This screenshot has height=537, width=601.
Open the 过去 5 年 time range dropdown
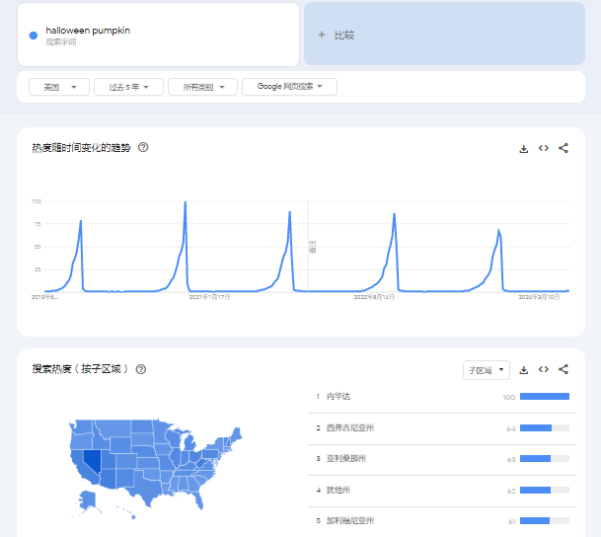[128, 87]
